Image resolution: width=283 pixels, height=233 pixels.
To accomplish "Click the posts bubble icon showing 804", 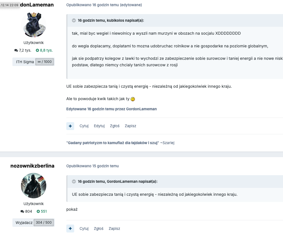I will [x=22, y=211].
